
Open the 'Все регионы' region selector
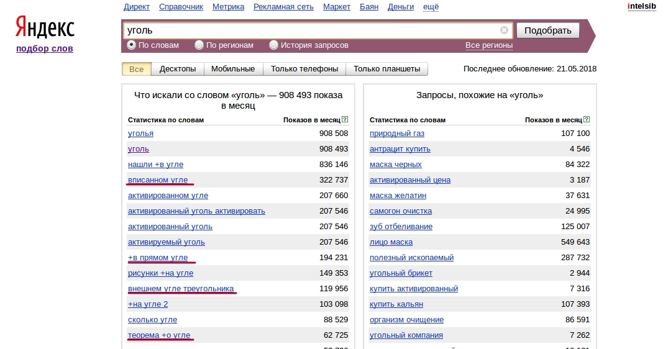[x=488, y=45]
